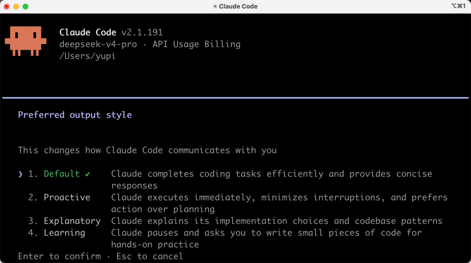Image resolution: width=471 pixels, height=263 pixels.
Task: Click the v2.1.191 version number
Action: click(142, 32)
